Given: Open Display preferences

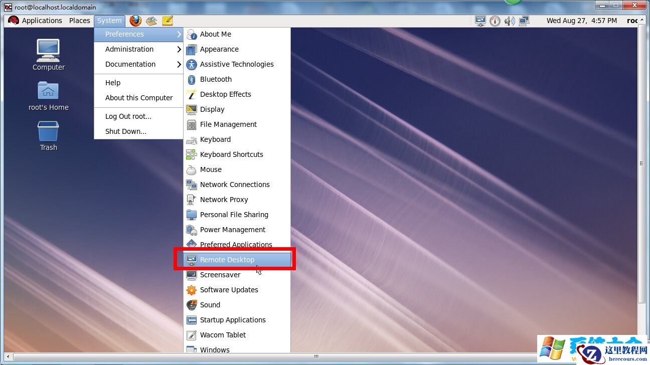Looking at the screenshot, I should [237, 109].
